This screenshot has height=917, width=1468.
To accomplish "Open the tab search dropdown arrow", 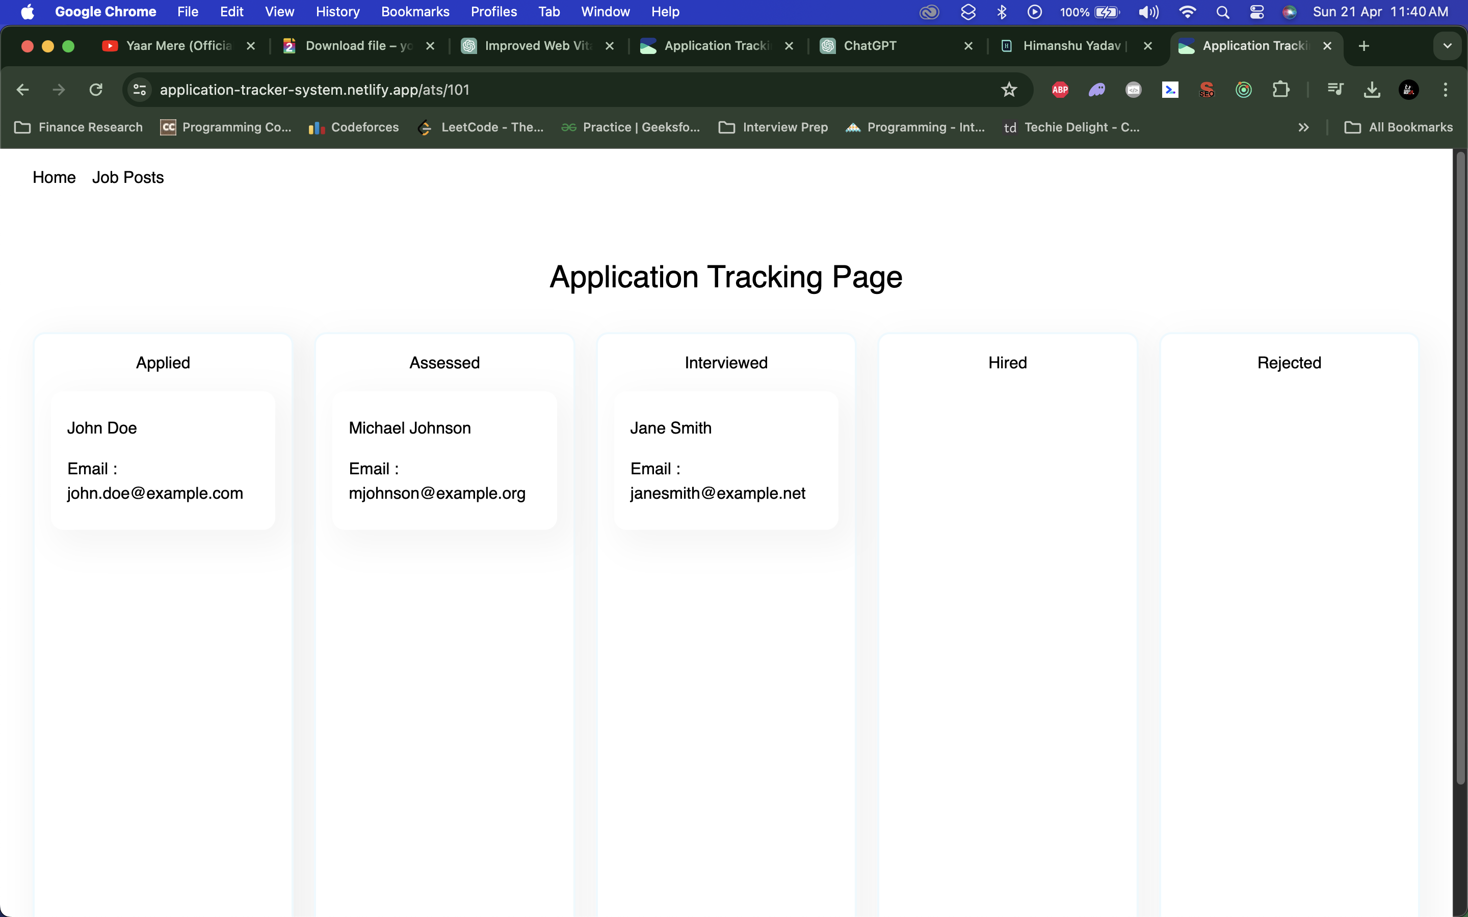I will (x=1448, y=45).
